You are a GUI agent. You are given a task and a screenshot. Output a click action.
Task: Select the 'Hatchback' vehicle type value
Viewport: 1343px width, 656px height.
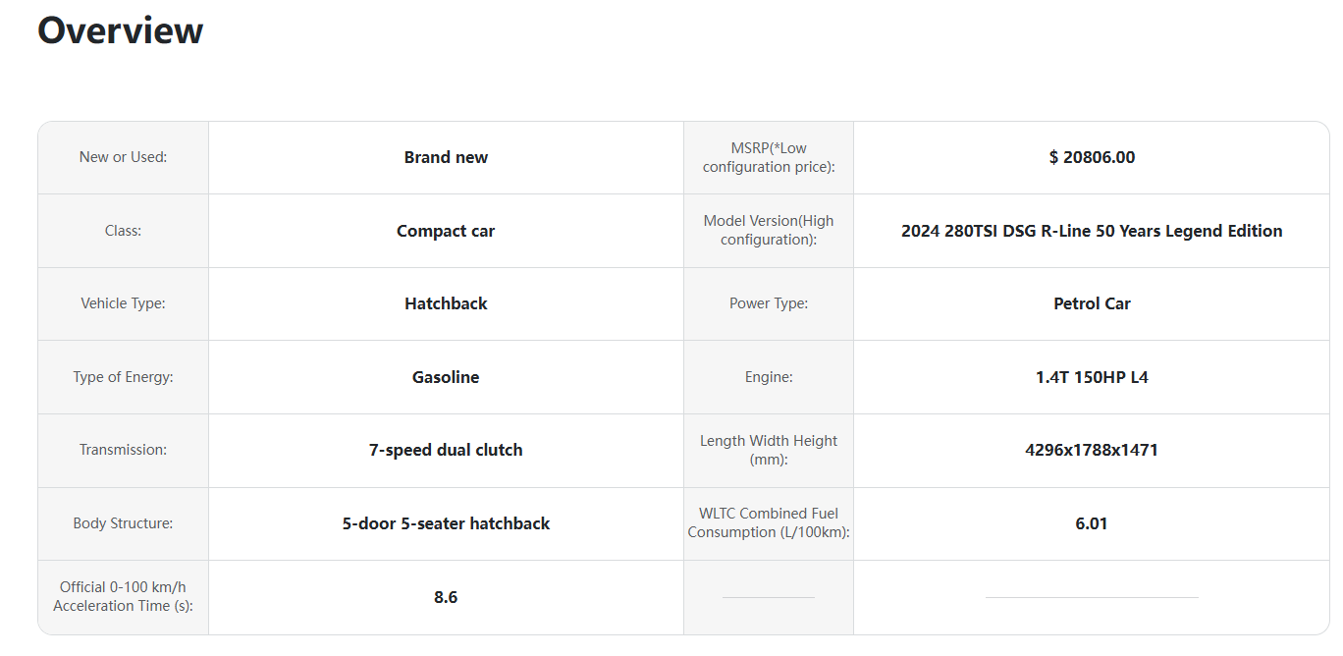[446, 303]
